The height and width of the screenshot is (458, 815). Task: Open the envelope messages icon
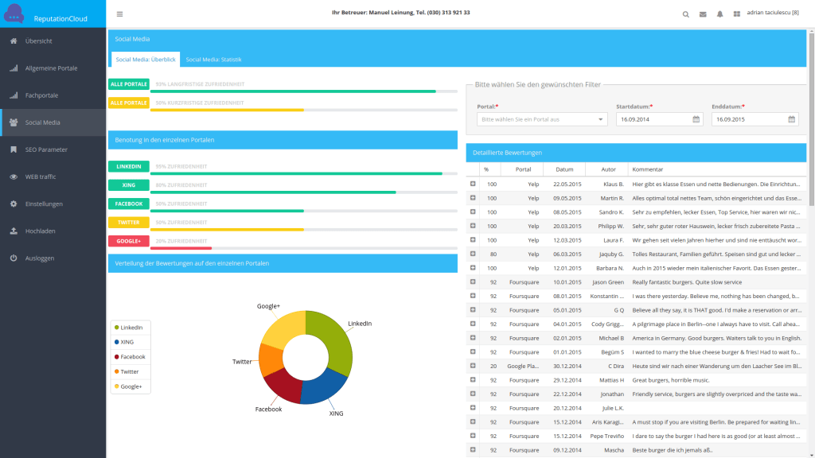coord(703,14)
